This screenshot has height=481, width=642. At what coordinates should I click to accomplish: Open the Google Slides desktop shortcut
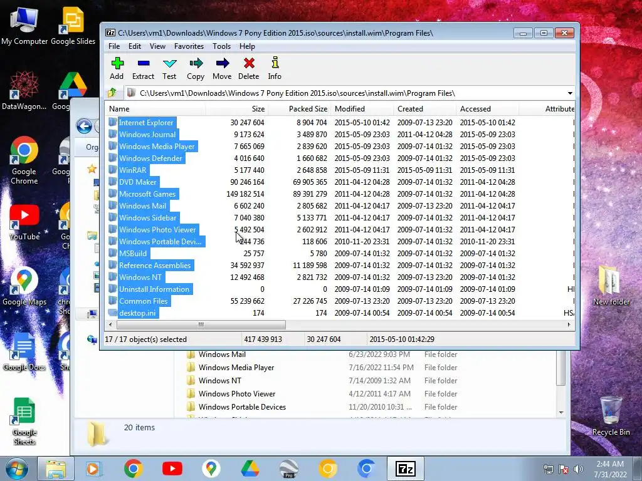(73, 26)
